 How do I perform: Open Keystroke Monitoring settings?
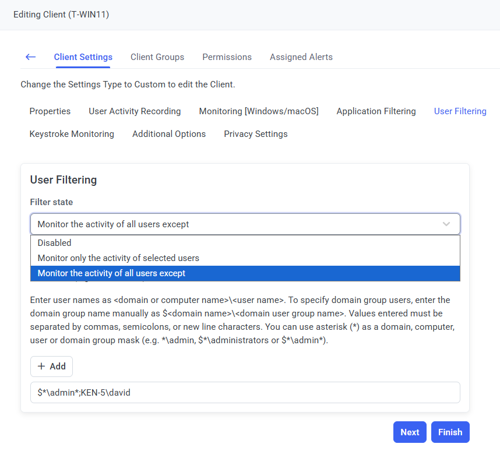[72, 134]
